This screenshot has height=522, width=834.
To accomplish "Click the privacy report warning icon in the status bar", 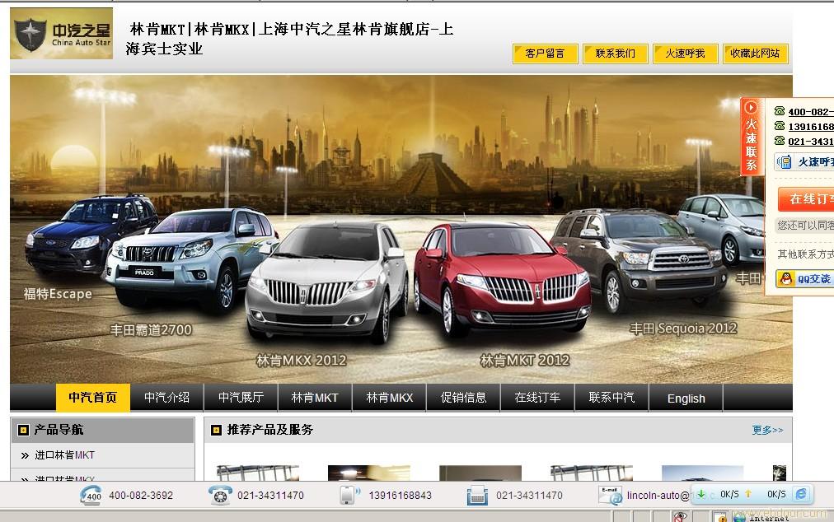I will 720,517.
